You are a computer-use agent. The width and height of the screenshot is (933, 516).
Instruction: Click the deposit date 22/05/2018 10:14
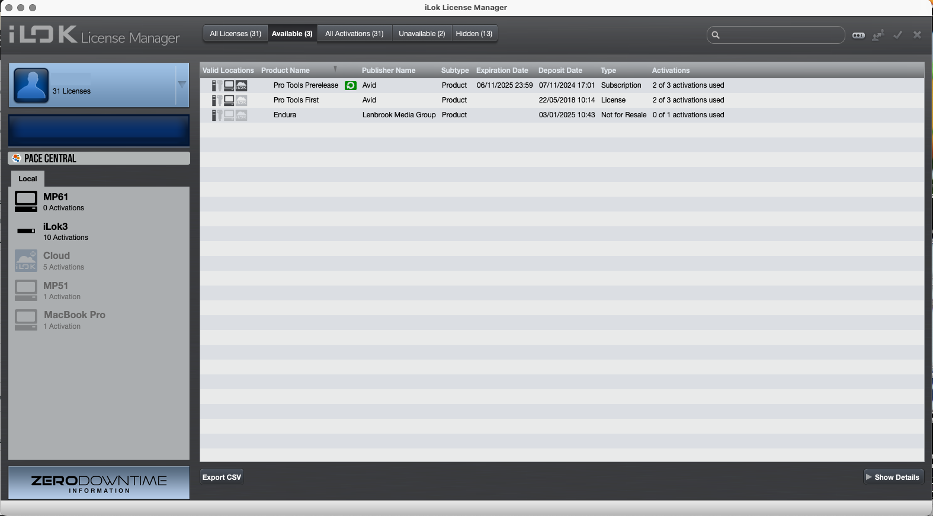(567, 100)
